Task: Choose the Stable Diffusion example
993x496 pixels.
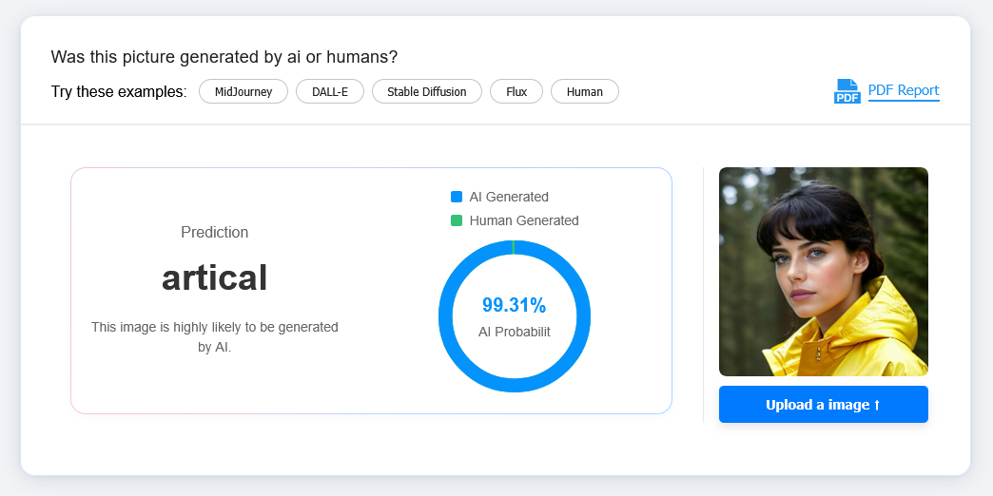Action: pos(426,92)
